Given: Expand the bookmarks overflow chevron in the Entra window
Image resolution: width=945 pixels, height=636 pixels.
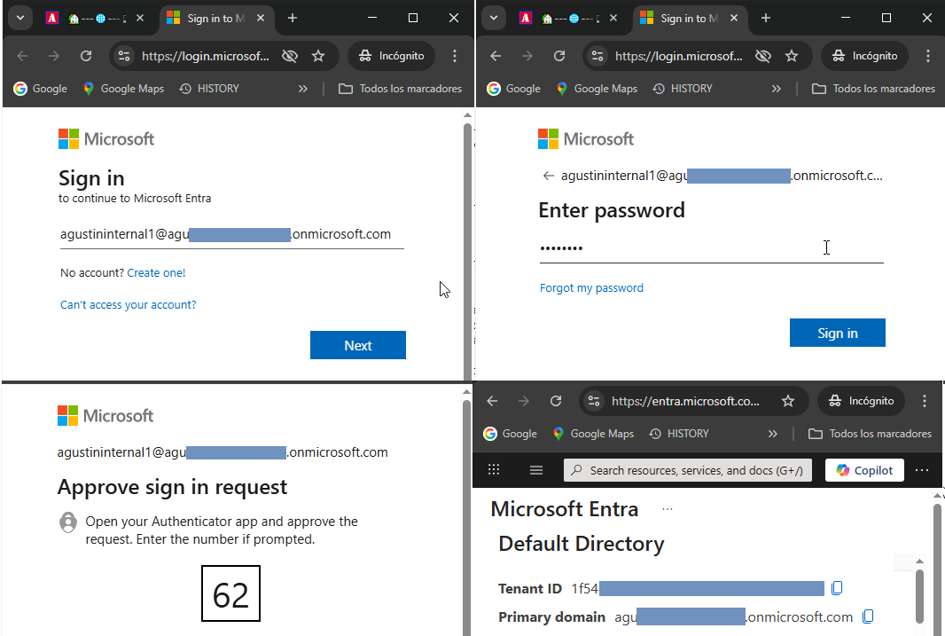Looking at the screenshot, I should (772, 434).
